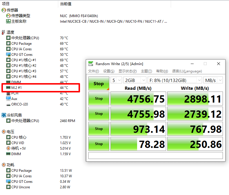Click the 4756.75 read result bar

(138, 99)
